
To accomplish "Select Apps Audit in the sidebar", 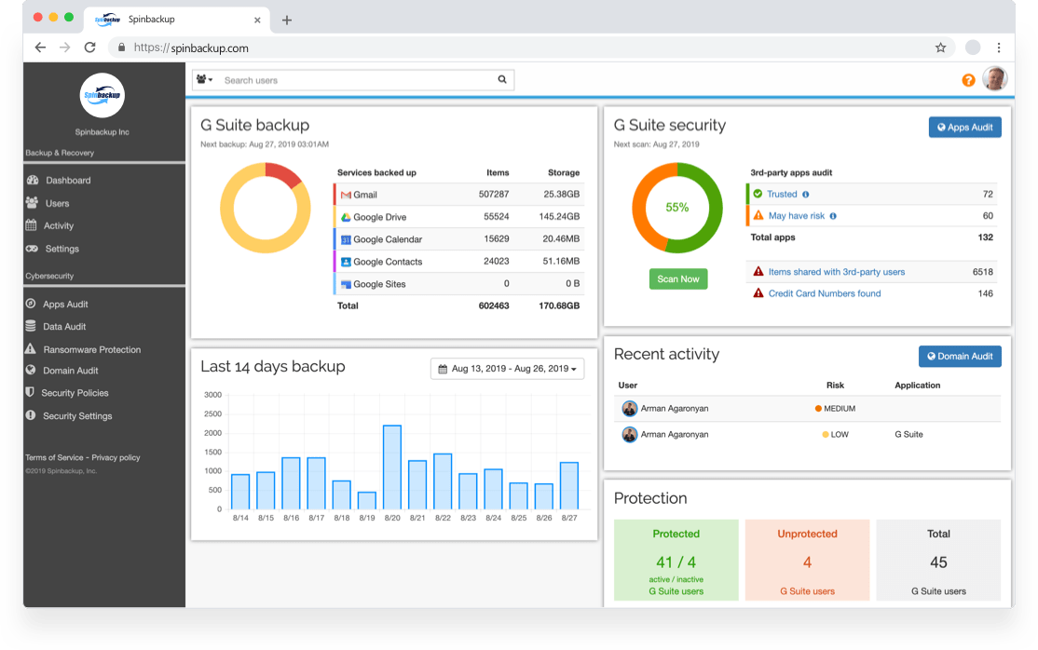I will 65,305.
